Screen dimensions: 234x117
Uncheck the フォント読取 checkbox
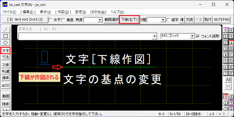pos(198,36)
